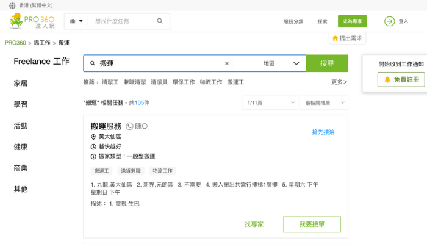Select the 清潔員 suggestion
427x244 pixels.
(x=159, y=82)
